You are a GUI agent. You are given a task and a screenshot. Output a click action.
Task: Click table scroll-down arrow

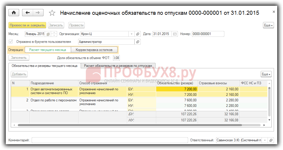pos(269,120)
